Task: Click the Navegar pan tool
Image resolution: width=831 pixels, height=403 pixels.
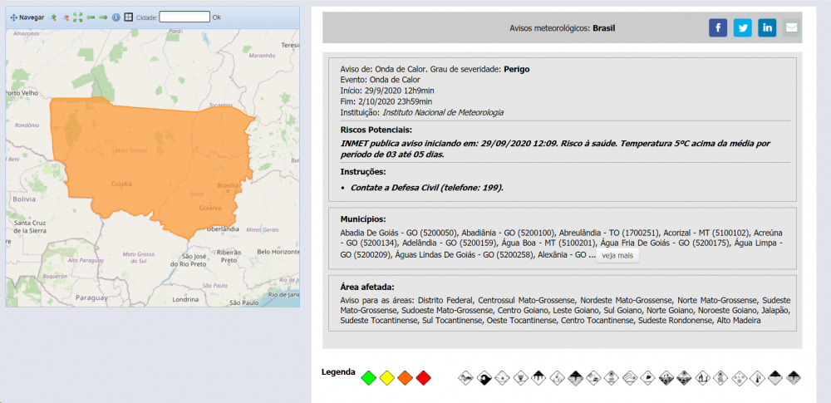Action: tap(27, 17)
